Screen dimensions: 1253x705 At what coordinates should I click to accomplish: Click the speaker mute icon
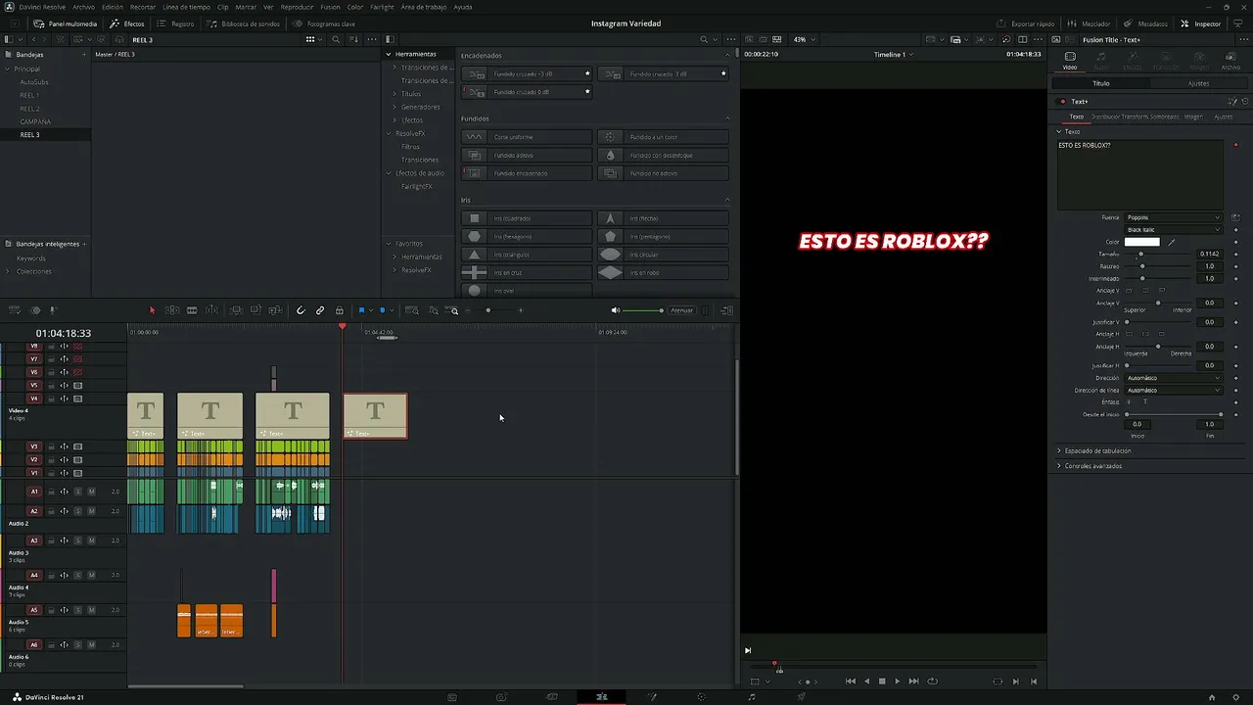(616, 310)
